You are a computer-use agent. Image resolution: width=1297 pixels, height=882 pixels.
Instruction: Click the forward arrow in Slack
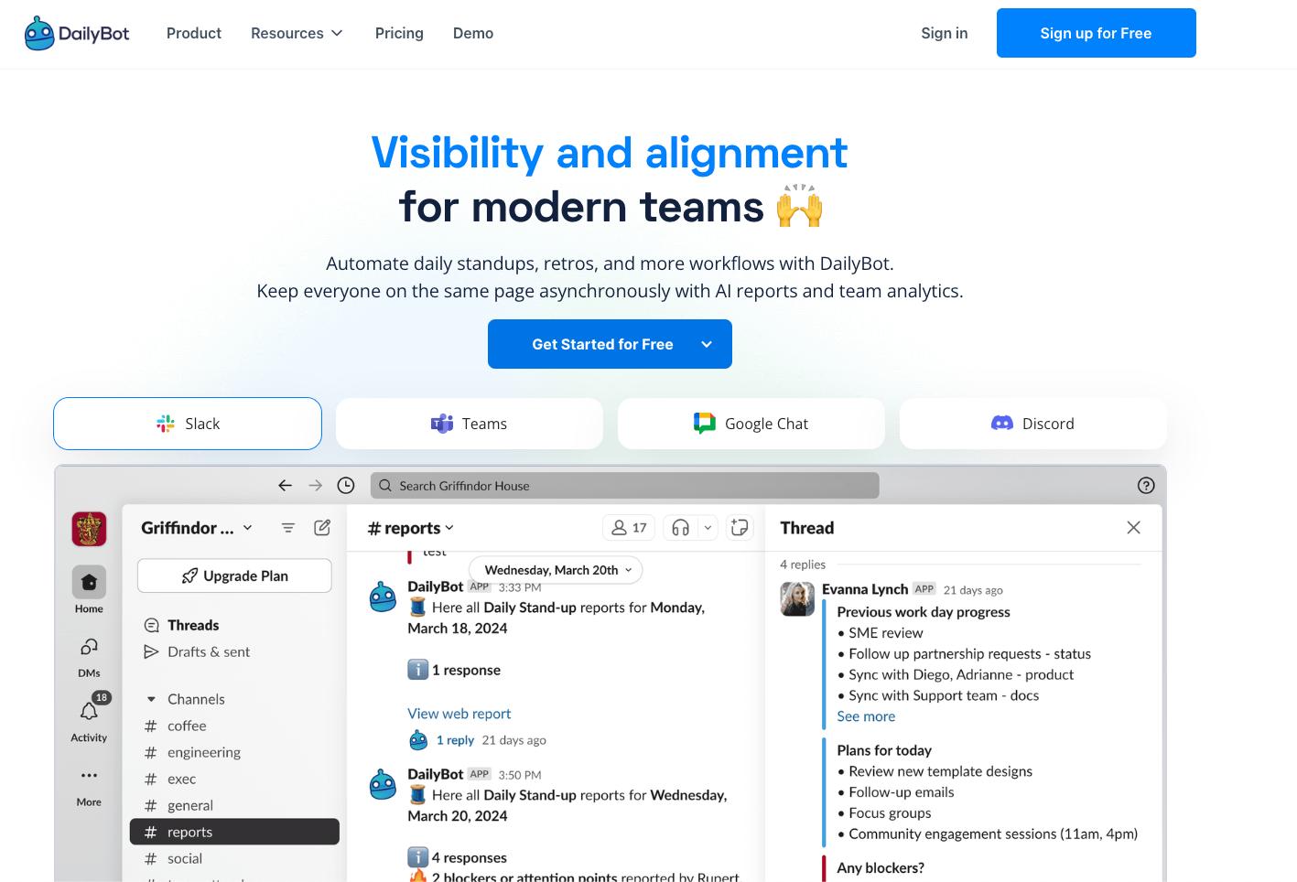pos(316,486)
